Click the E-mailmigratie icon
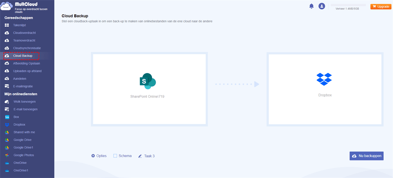Viewport: 393px width, 178px height. click(x=7, y=86)
